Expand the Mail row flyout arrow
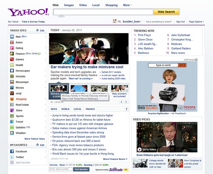This screenshot has height=174, width=213. [x=45, y=37]
